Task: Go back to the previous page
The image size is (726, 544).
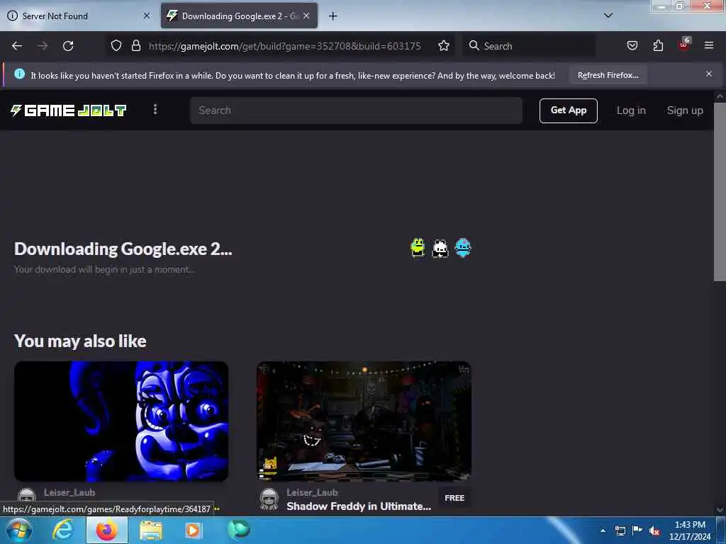Action: click(x=17, y=46)
